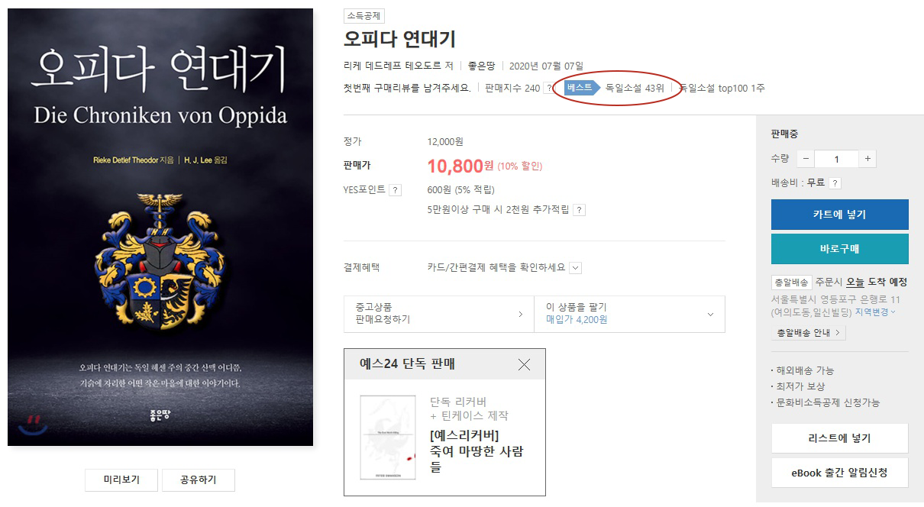Image resolution: width=924 pixels, height=507 pixels.
Task: Add the book with 리스트에 넣기
Action: [839, 438]
